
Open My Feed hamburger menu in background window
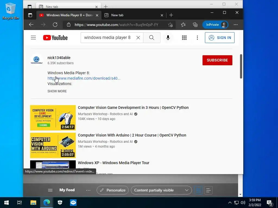click(x=50, y=190)
